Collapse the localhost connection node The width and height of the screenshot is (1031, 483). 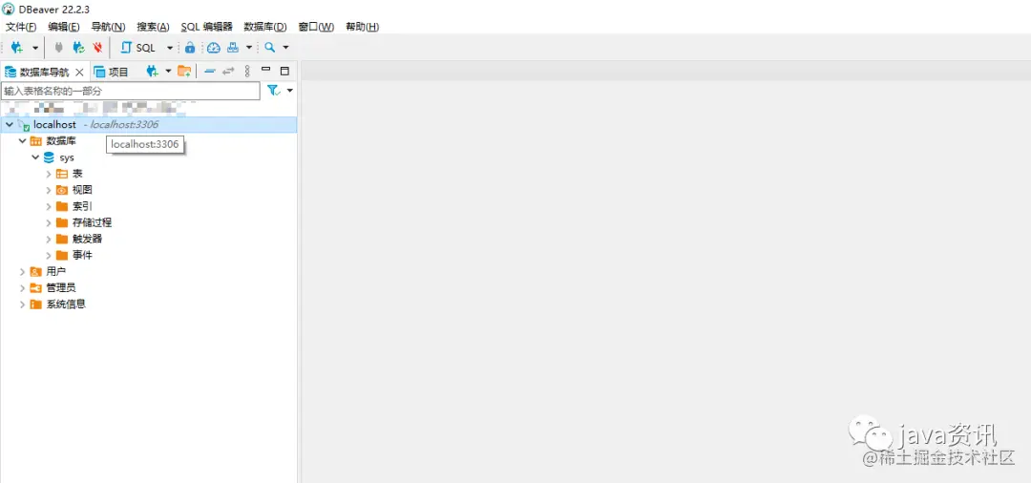click(x=10, y=124)
